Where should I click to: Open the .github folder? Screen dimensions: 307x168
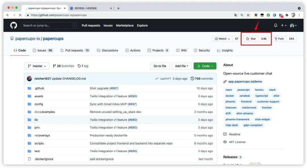tap(39, 88)
